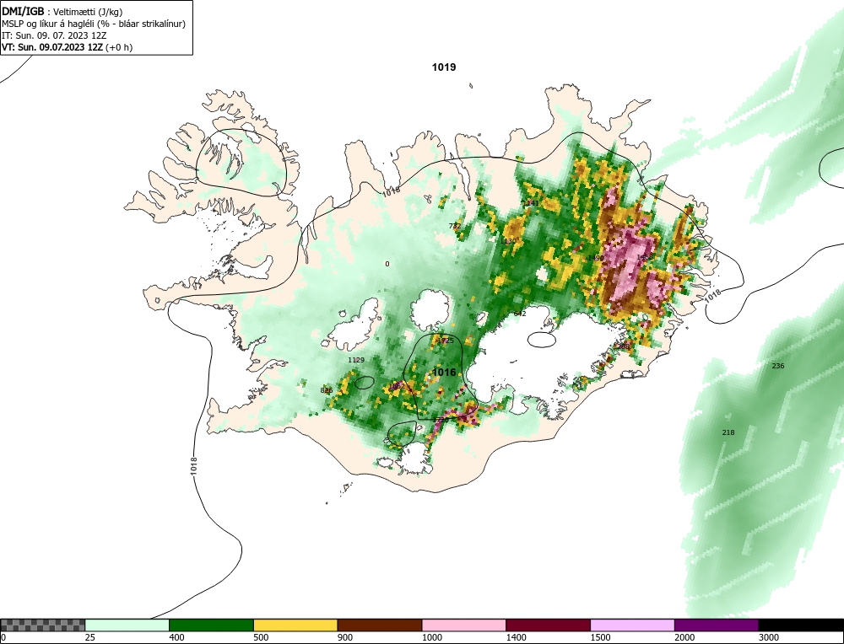The image size is (844, 644).
Task: Click the map value 732
Action: (455, 226)
